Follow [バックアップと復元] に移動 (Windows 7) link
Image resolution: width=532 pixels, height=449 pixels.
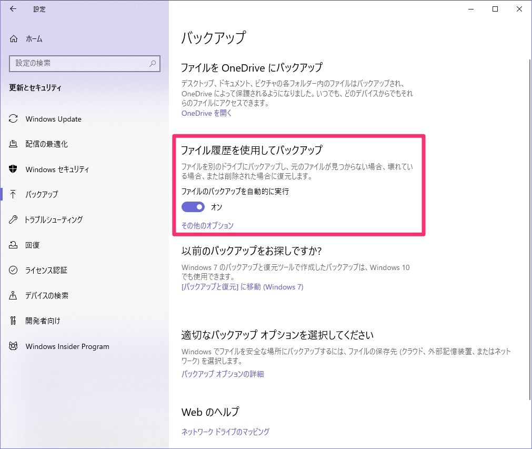click(x=242, y=287)
